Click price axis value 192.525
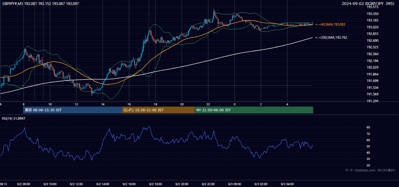Screen dimensions: 399x187 click(x=372, y=47)
